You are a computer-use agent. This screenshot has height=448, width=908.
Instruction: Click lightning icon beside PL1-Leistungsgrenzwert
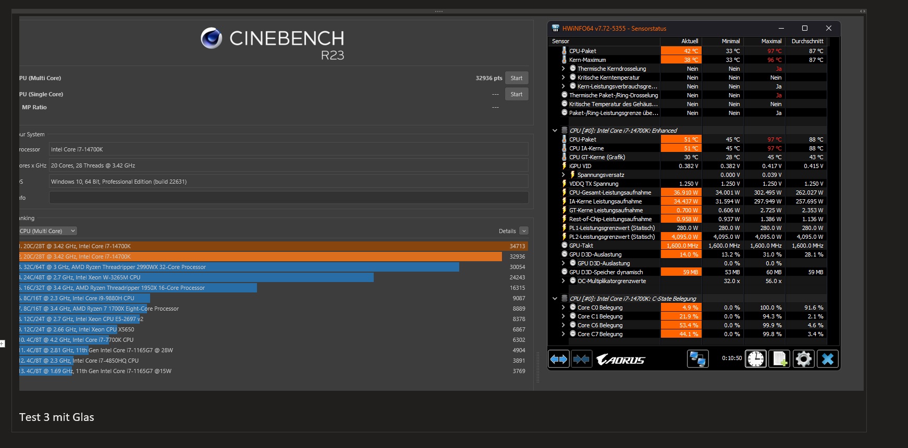click(564, 228)
